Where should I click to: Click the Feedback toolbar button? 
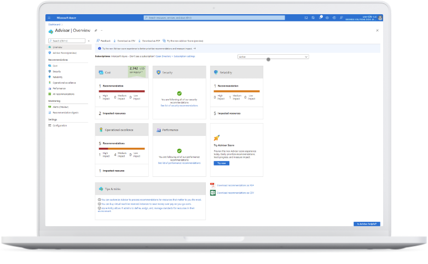(103, 41)
